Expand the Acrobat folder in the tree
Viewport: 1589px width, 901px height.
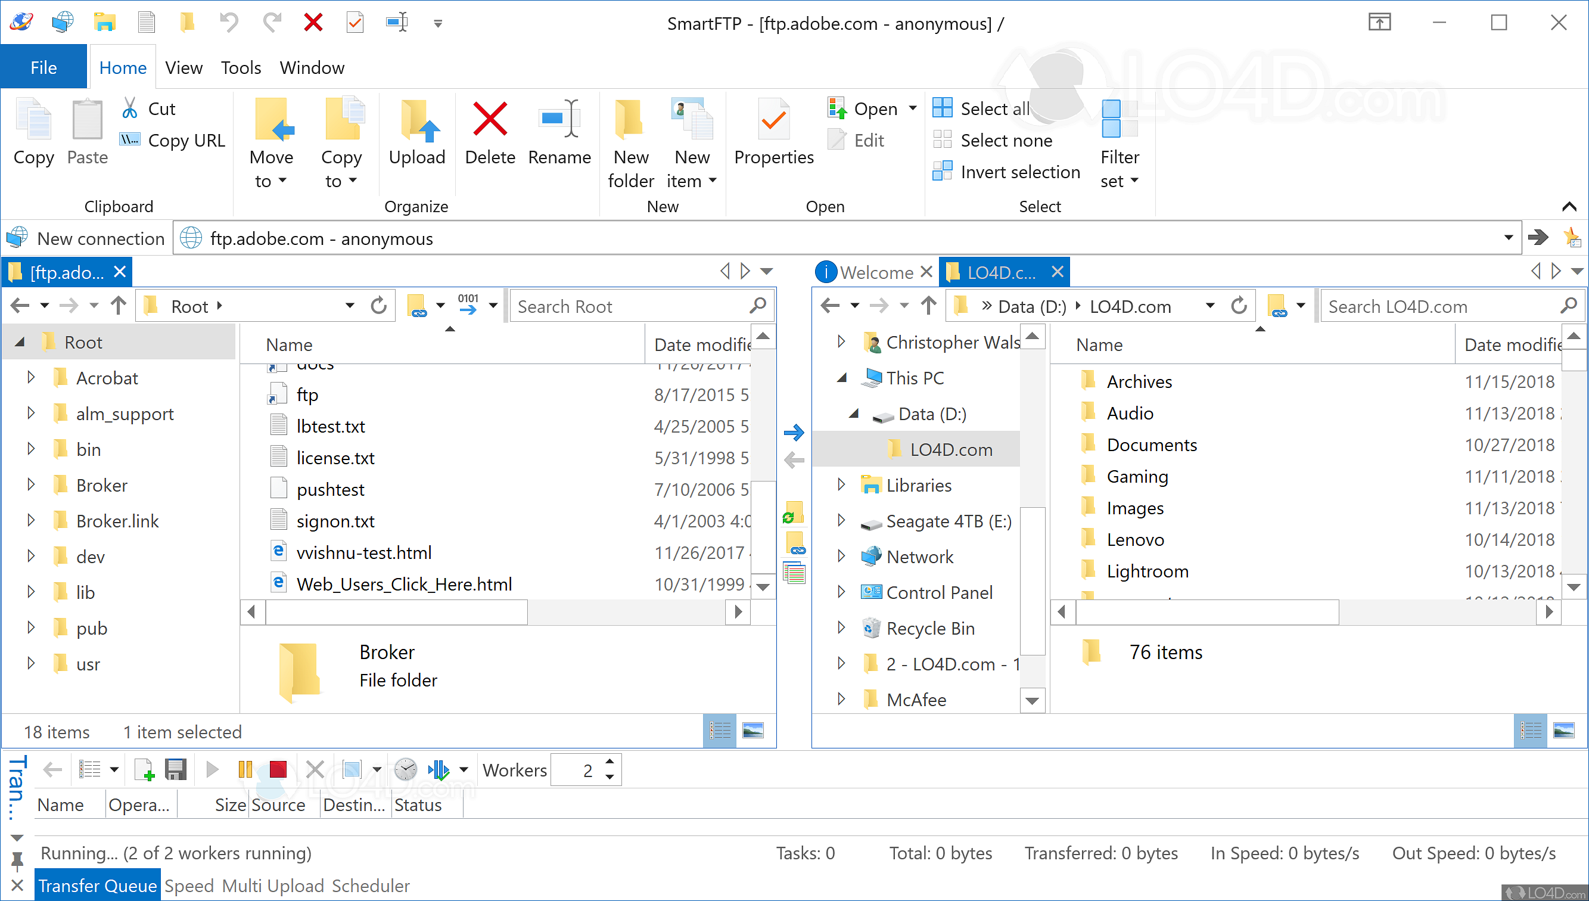click(x=31, y=377)
